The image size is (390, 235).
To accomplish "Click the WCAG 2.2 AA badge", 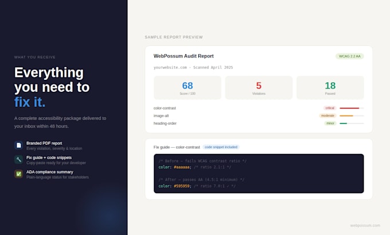I will [349, 56].
